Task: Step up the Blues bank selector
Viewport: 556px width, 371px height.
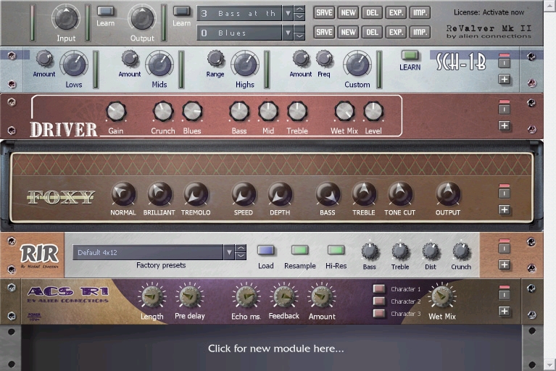Action: 299,29
